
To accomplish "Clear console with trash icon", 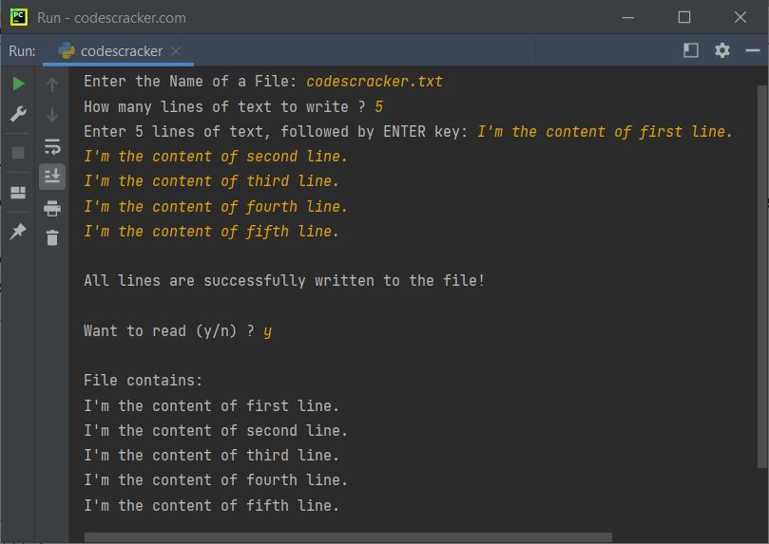I will point(52,238).
